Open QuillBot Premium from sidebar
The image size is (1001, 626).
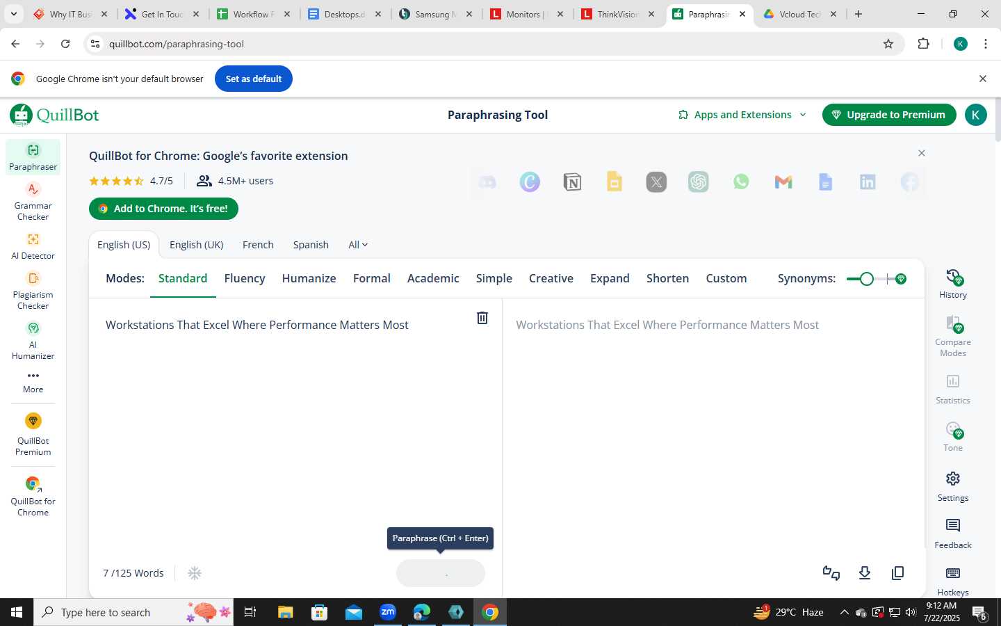(33, 435)
